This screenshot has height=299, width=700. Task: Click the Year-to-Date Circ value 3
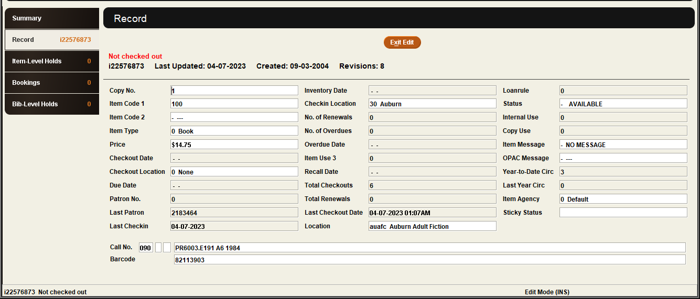623,172
